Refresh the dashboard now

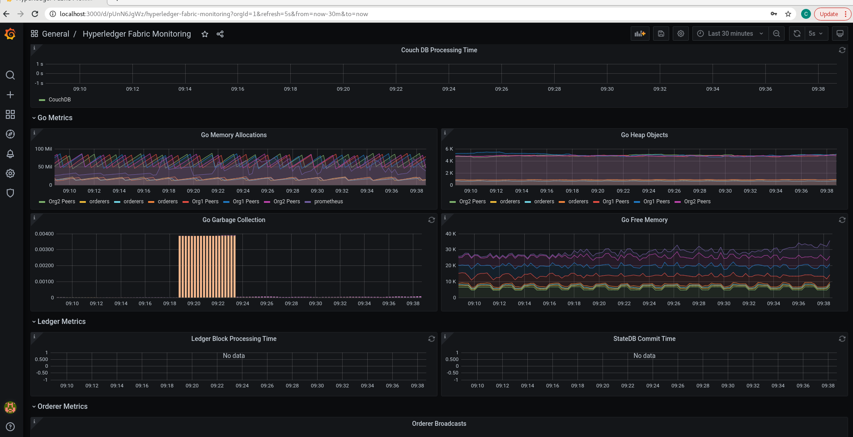[797, 34]
